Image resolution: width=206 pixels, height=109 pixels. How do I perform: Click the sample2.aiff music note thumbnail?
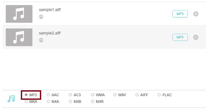click(x=19, y=37)
